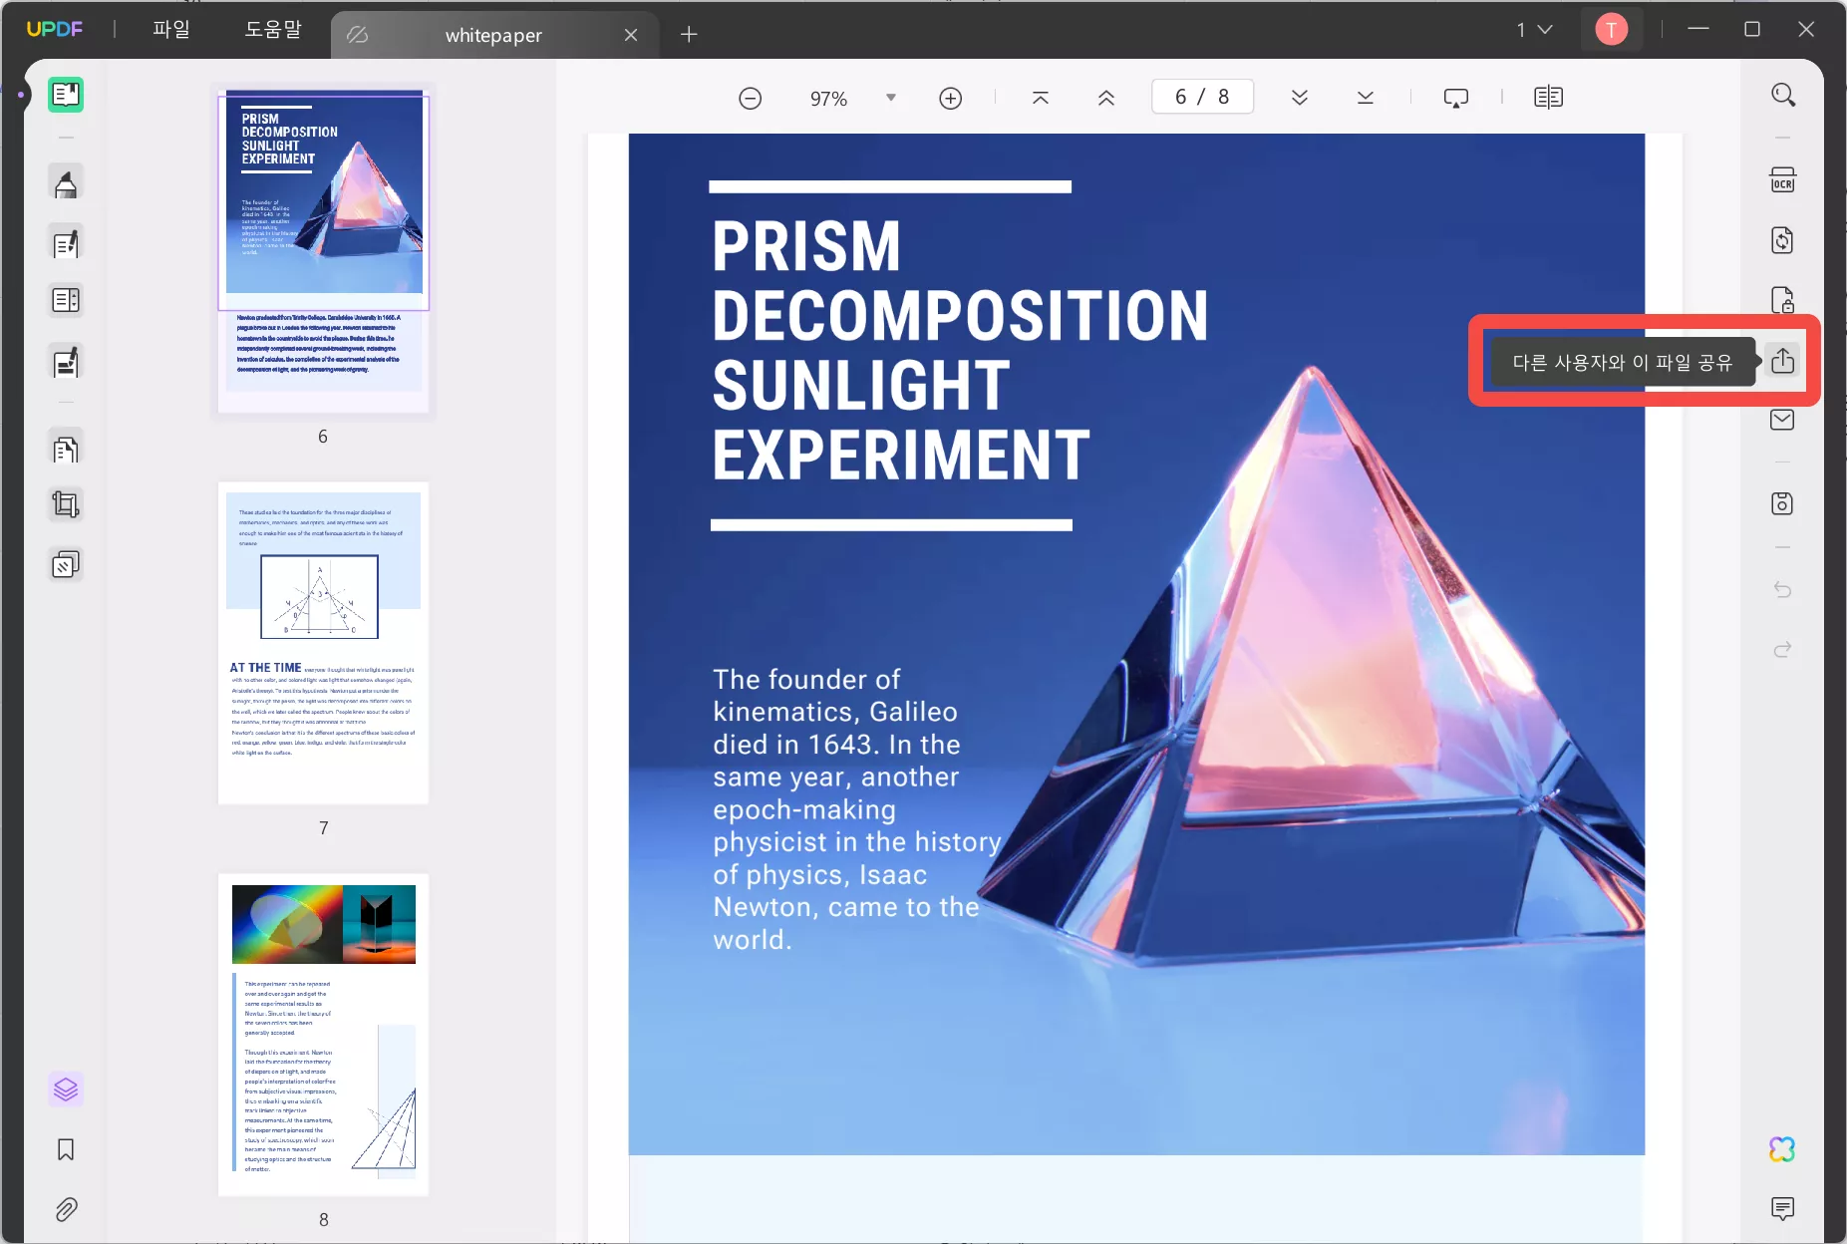This screenshot has width=1847, height=1244.
Task: Go to the first page
Action: pos(1041,98)
